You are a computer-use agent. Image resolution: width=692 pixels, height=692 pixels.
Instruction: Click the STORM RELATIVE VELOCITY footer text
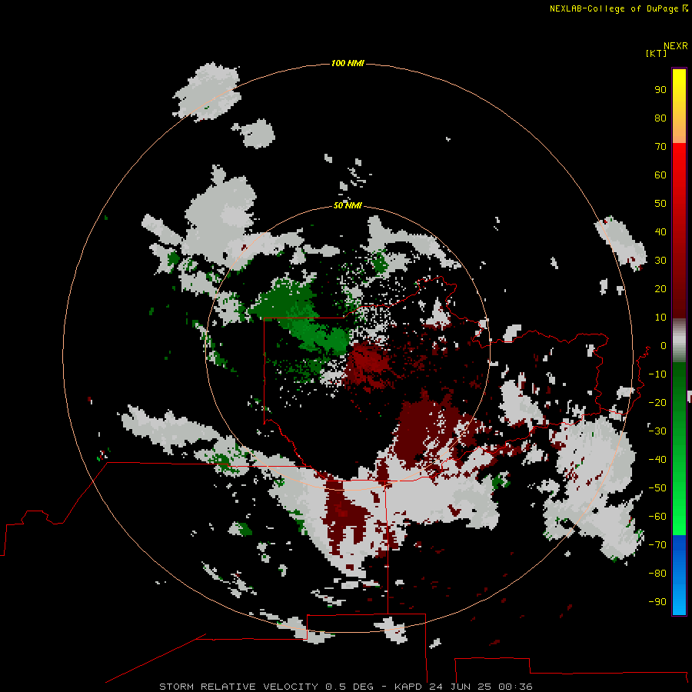[238, 687]
